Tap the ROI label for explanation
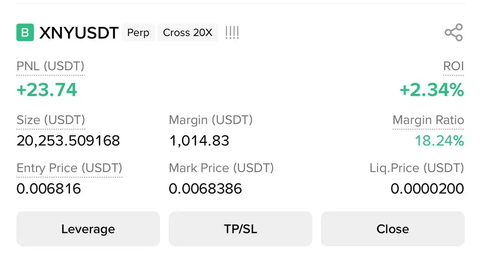The width and height of the screenshot is (481, 259). click(453, 66)
